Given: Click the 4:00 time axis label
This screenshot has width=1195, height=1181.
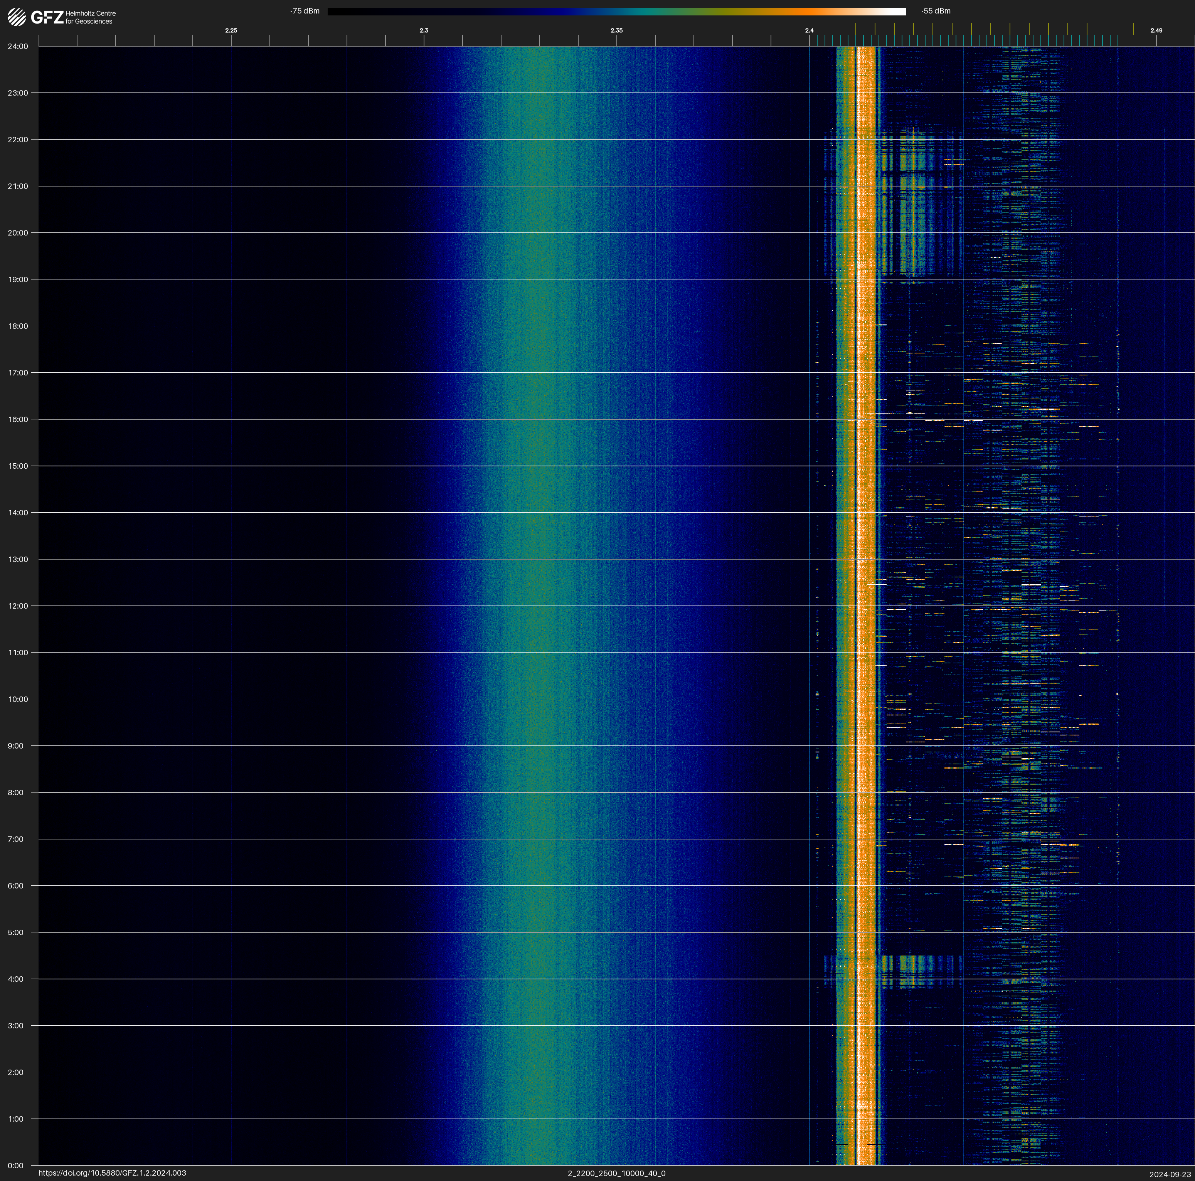Looking at the screenshot, I should (x=15, y=979).
